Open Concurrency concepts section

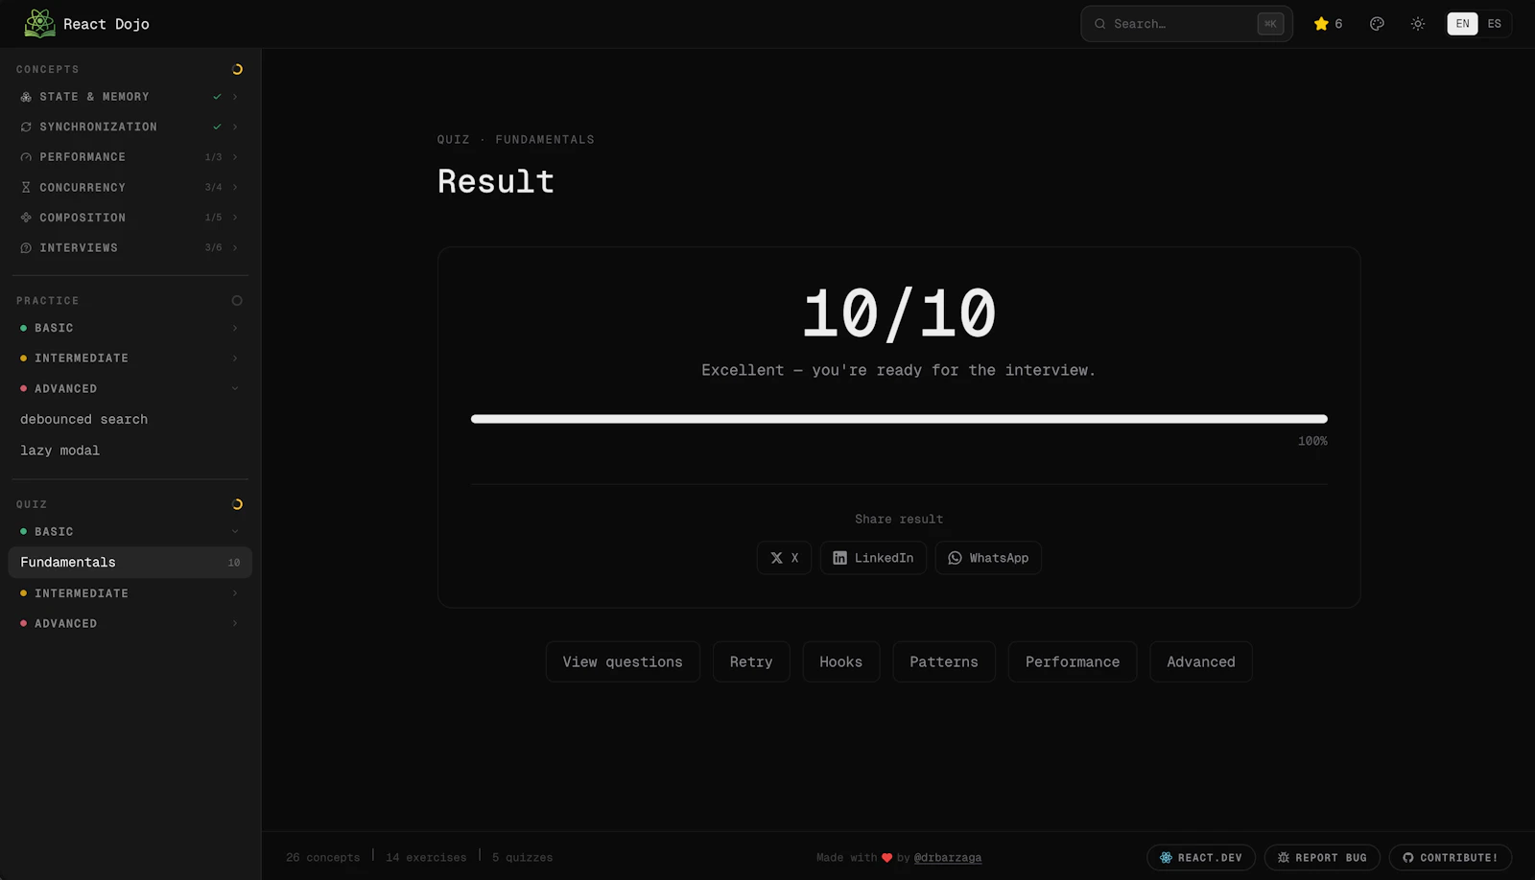pyautogui.click(x=83, y=188)
